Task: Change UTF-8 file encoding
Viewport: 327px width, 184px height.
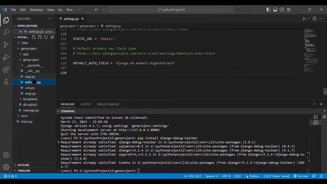Action: click(226, 176)
